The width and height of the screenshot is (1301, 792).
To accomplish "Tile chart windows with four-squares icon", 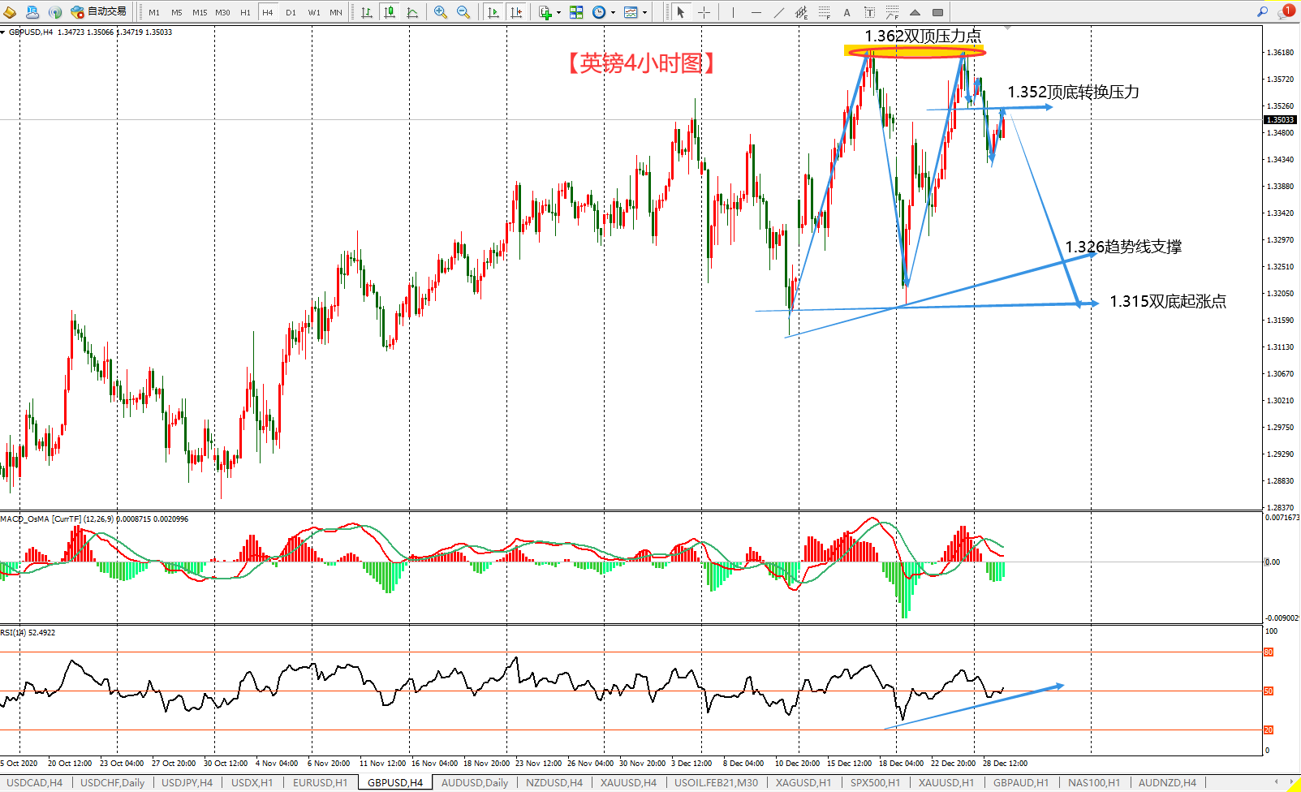I will point(576,12).
